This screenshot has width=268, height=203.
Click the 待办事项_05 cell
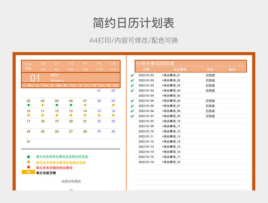pos(171,96)
